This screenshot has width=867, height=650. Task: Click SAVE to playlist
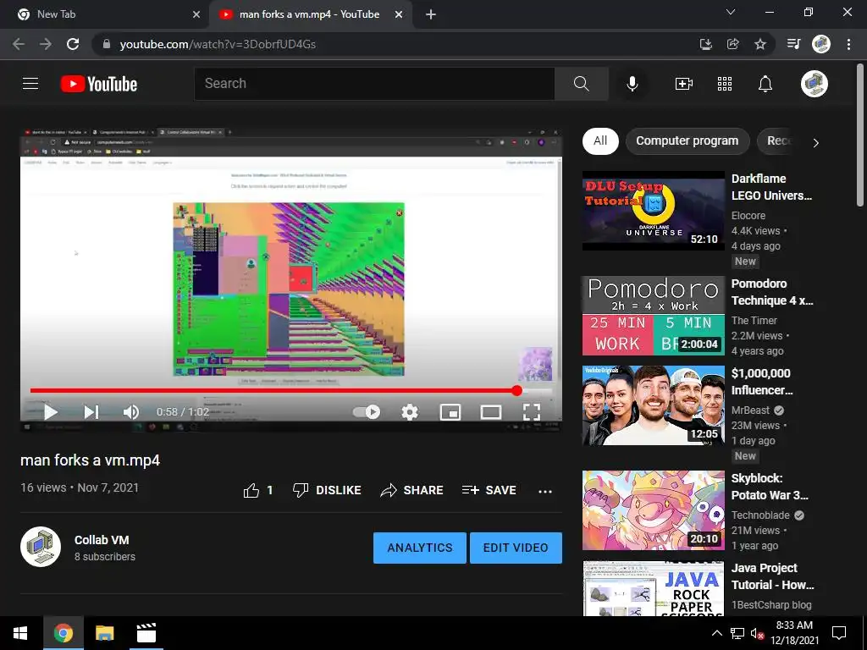(489, 490)
